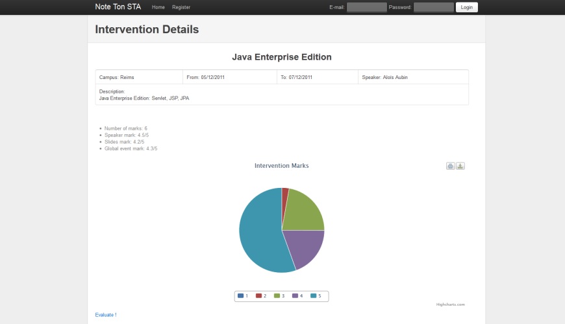Open the Highcharts.com credit link
Image resolution: width=565 pixels, height=324 pixels.
coord(451,305)
